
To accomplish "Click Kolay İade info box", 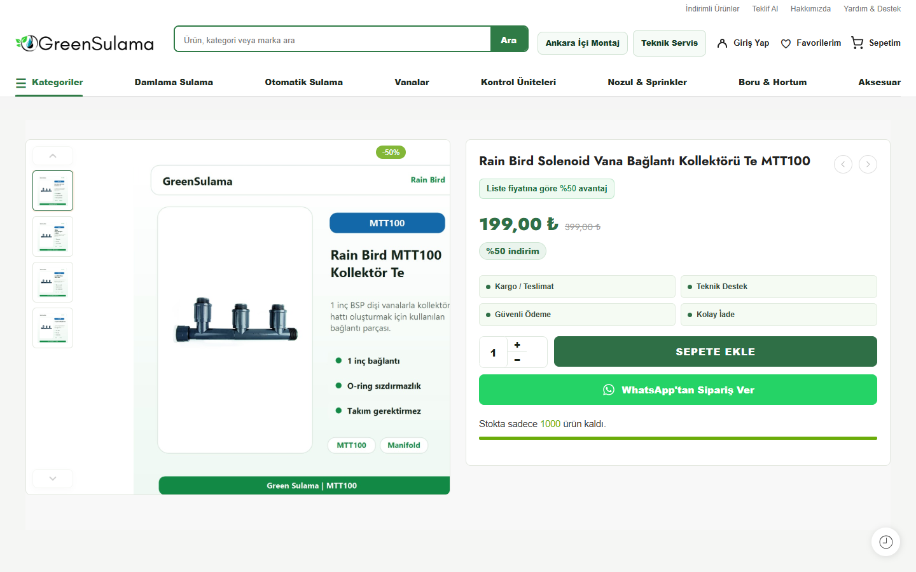I will click(x=779, y=315).
